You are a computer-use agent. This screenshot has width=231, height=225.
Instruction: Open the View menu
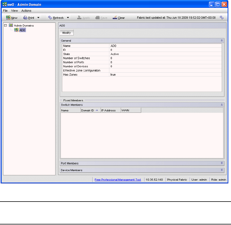click(15, 11)
